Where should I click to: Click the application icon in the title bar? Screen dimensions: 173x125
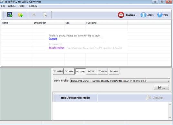point(2,2)
